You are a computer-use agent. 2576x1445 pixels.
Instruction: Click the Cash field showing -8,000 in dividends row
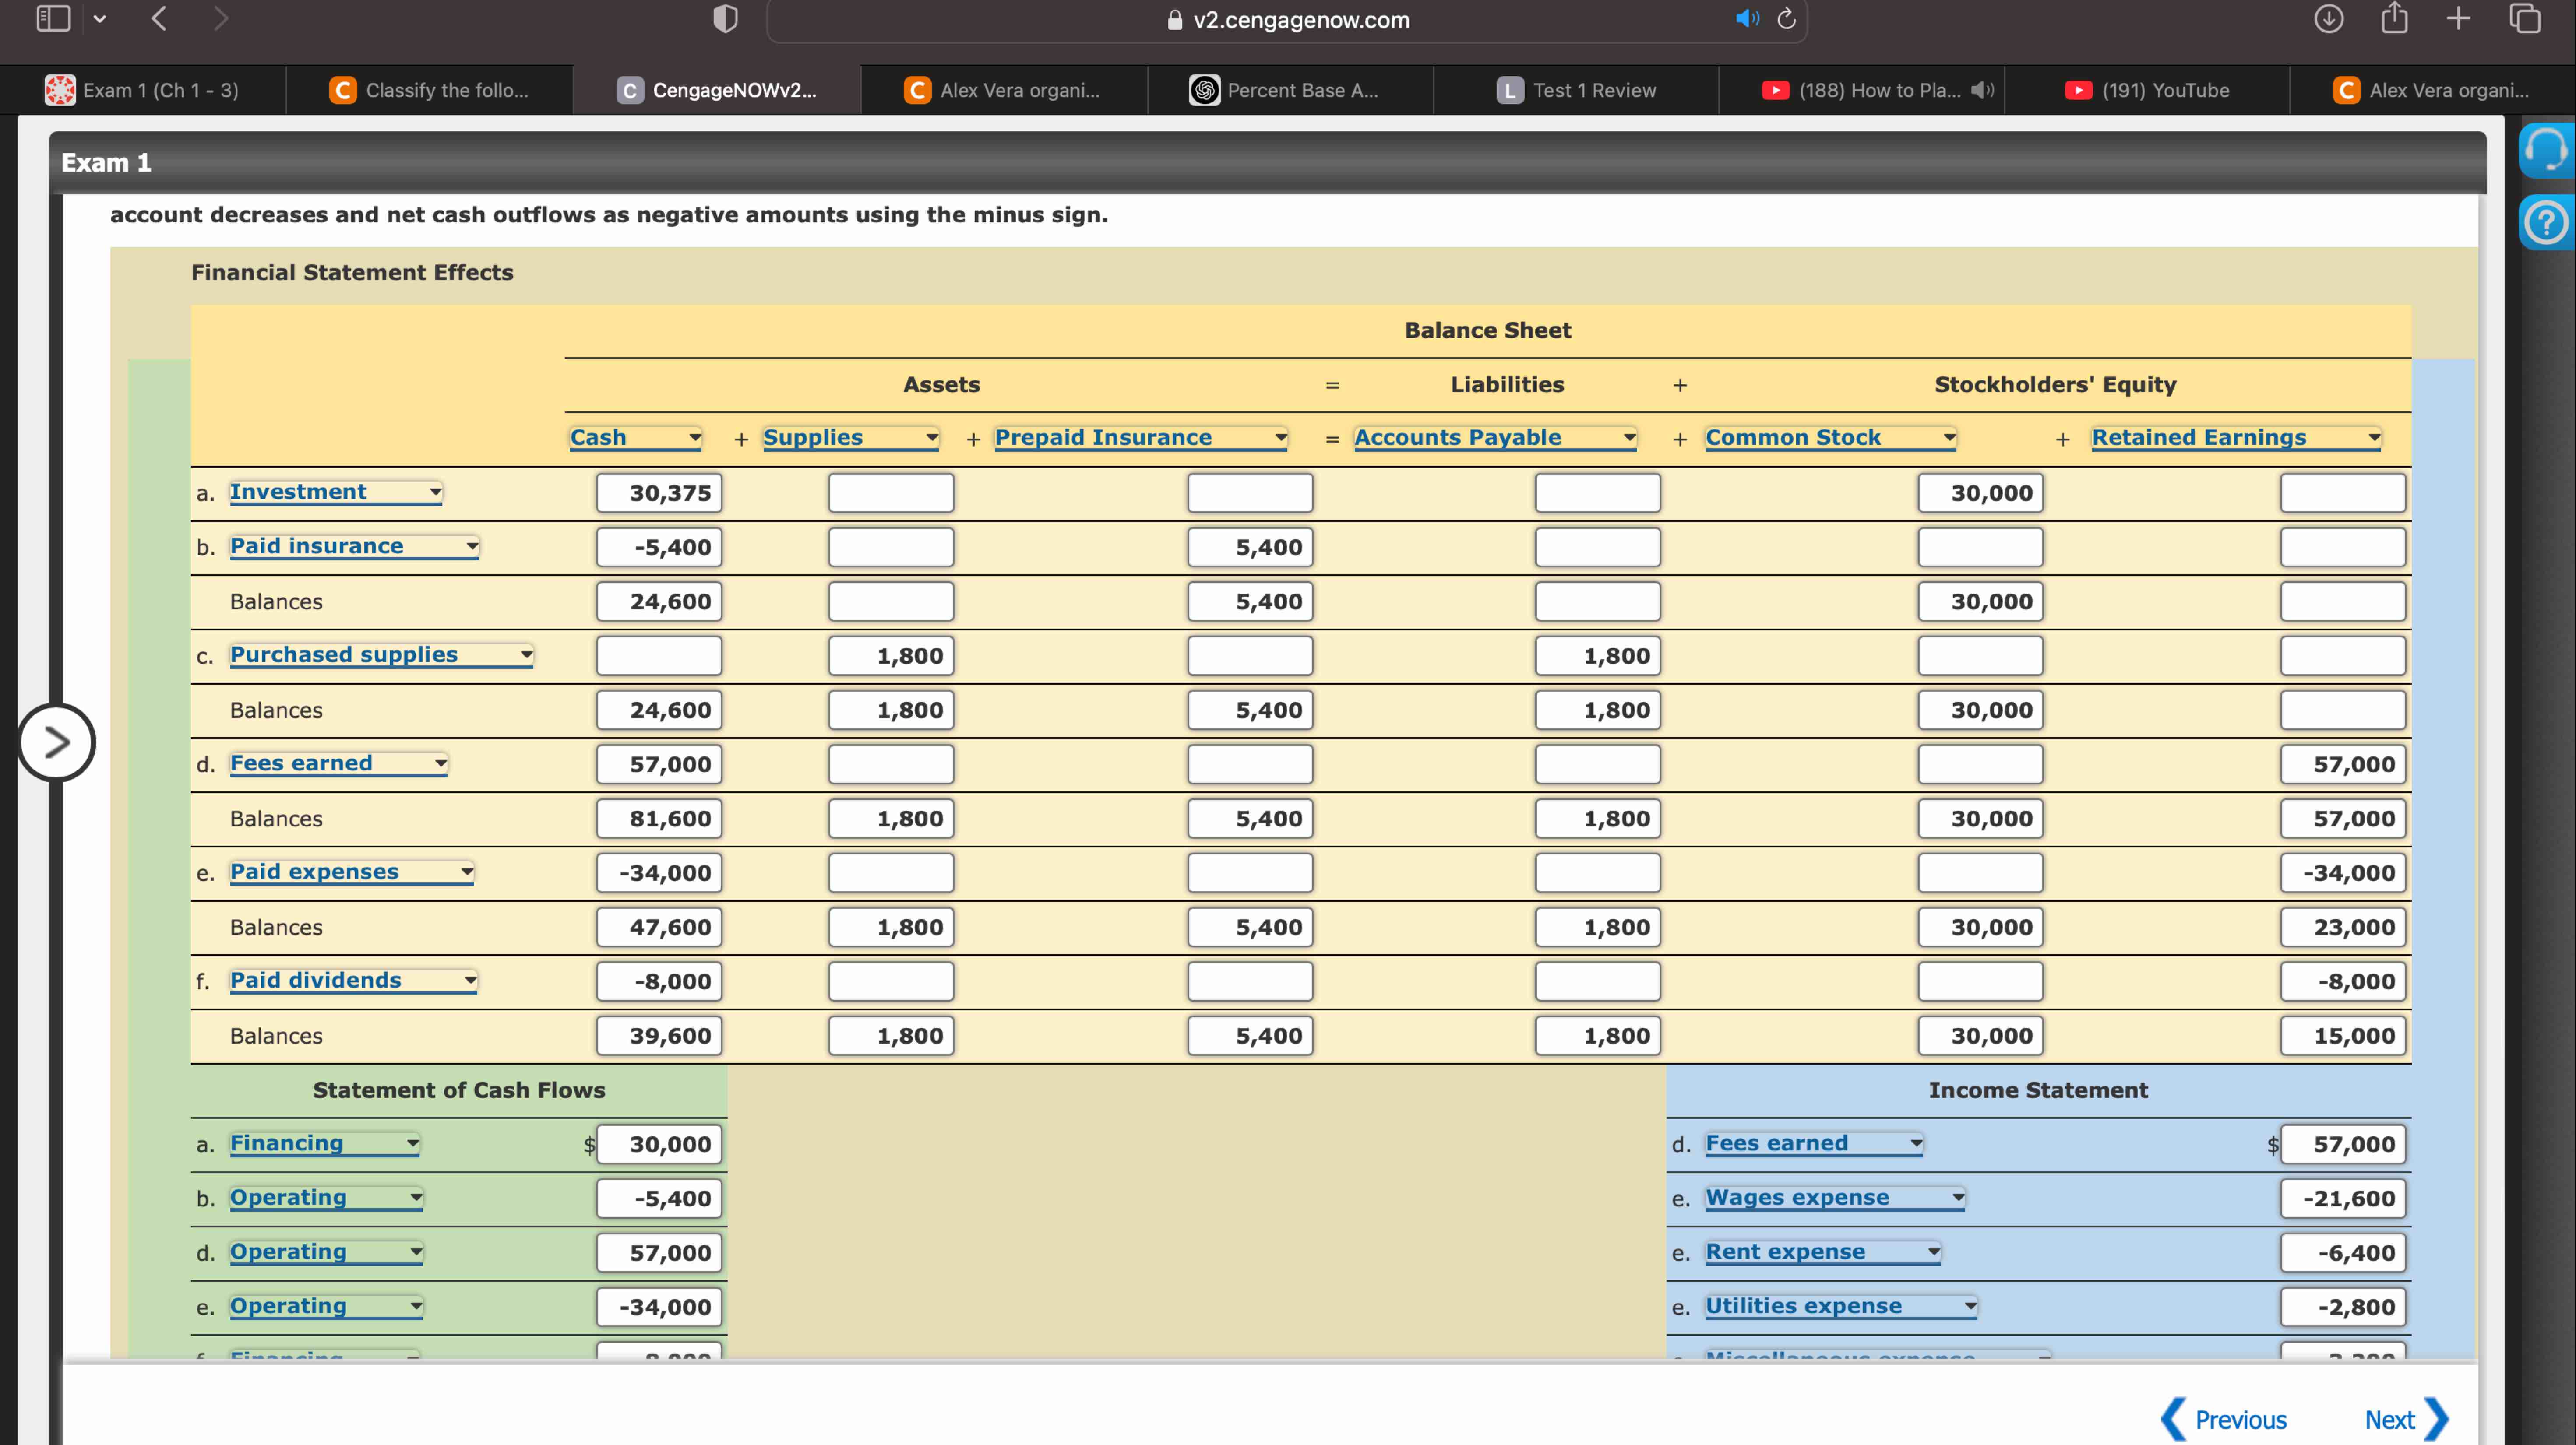click(x=659, y=982)
